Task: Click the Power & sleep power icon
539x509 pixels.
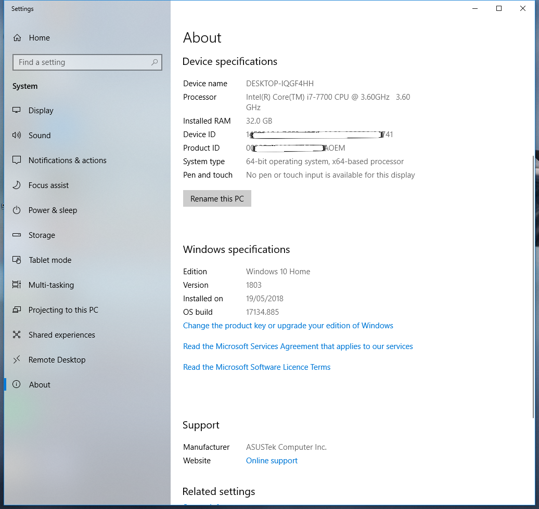Action: pos(17,210)
